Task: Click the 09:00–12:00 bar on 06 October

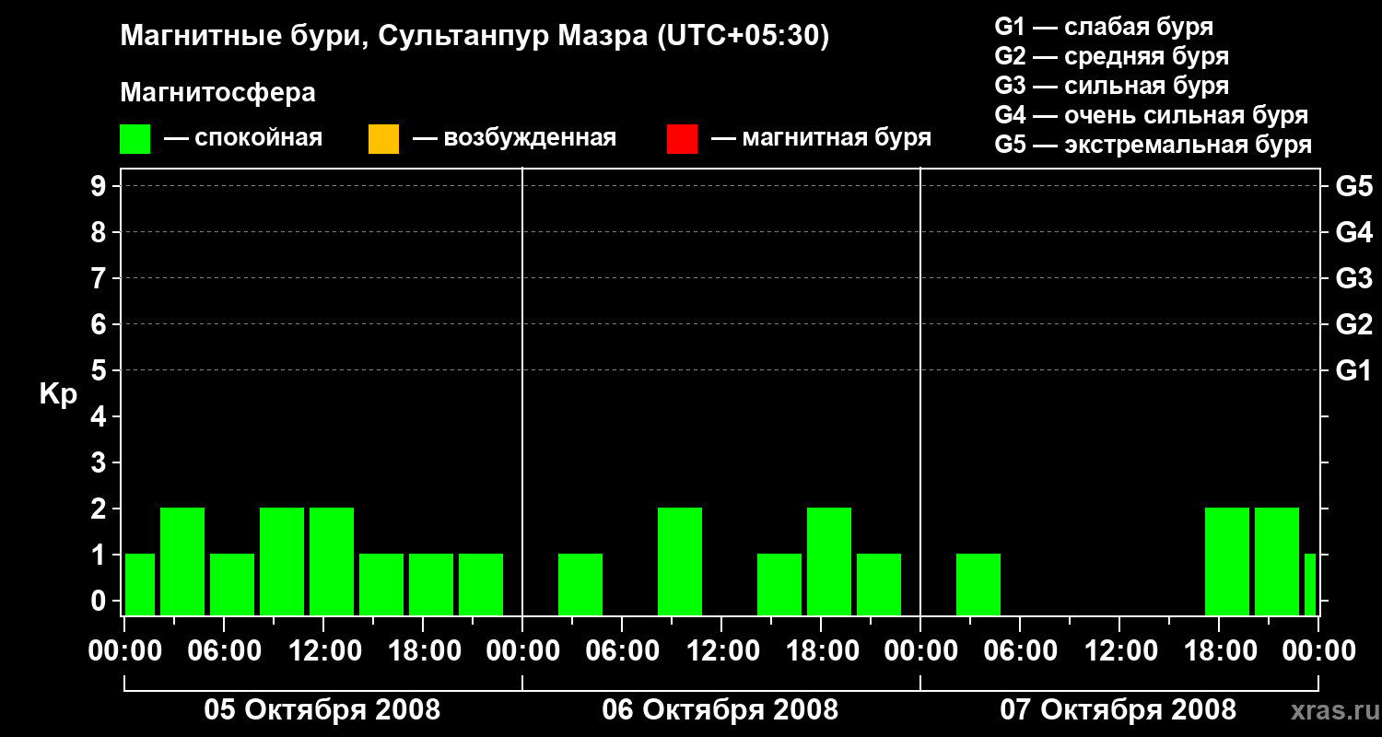Action: coord(680,561)
